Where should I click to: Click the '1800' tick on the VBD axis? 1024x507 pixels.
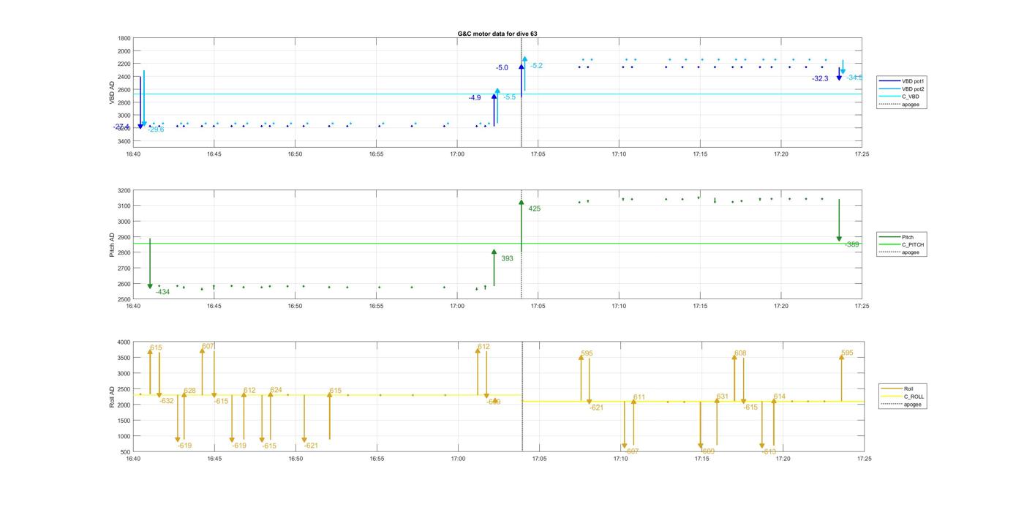pos(124,38)
